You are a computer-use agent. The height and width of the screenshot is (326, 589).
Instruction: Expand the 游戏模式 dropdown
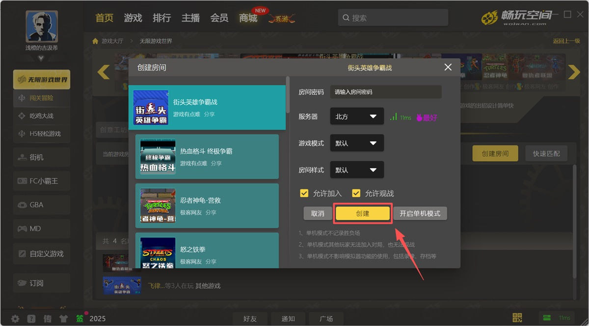[x=357, y=143]
